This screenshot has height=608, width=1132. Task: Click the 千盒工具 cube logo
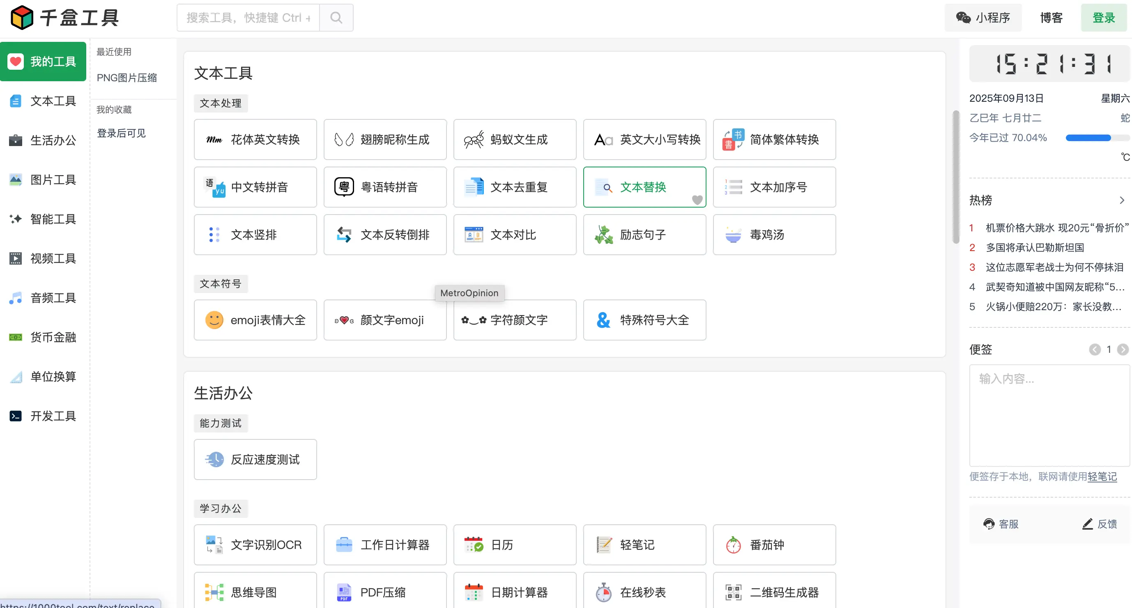[x=21, y=18]
